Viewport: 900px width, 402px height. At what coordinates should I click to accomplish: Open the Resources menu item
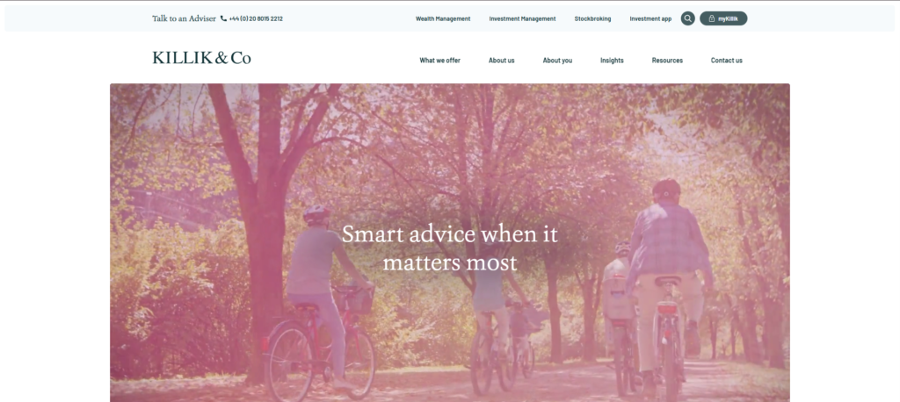(668, 61)
